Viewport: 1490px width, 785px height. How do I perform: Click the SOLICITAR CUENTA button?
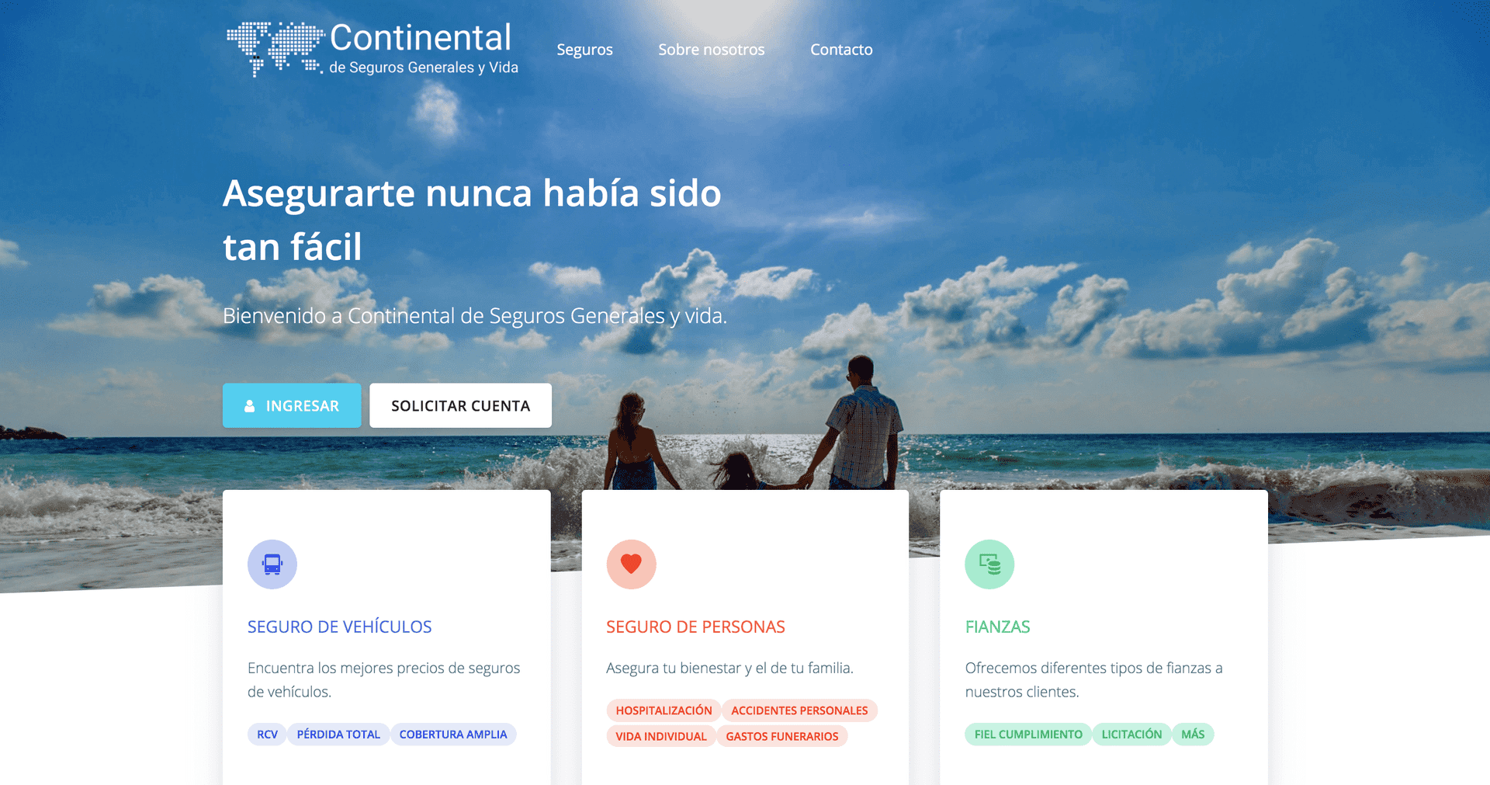pos(460,405)
